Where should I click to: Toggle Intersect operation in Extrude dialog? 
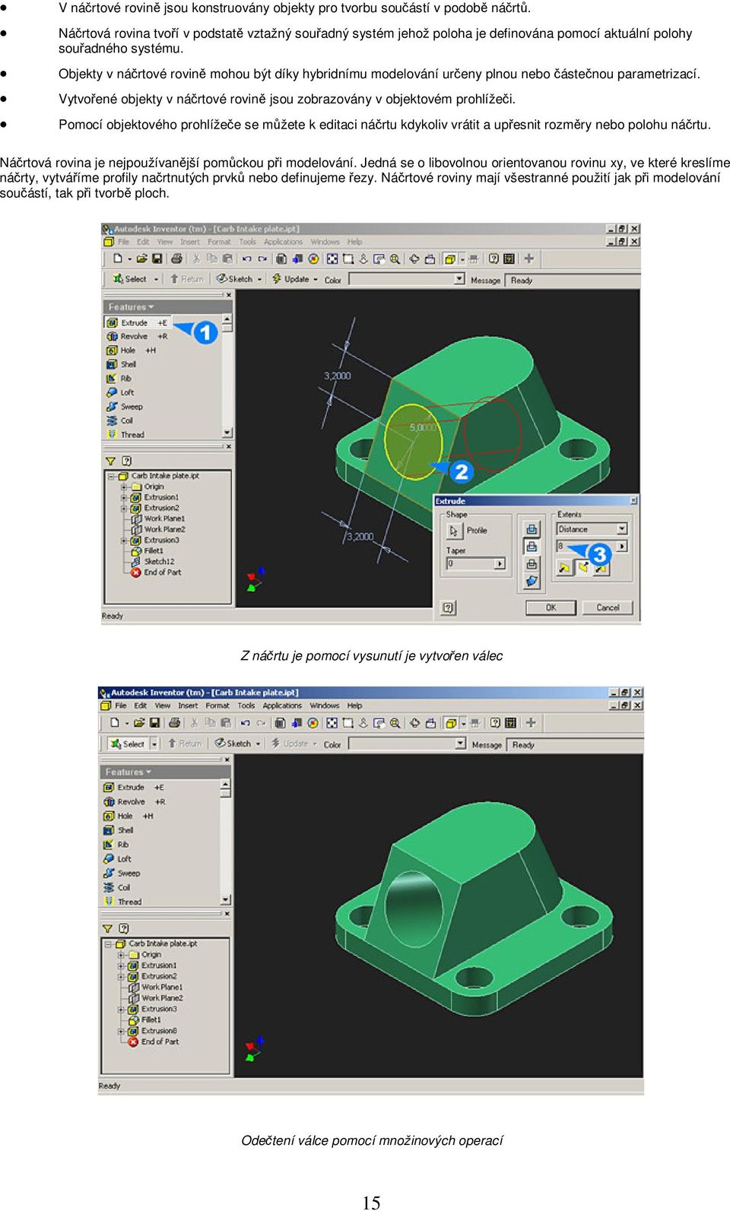532,564
